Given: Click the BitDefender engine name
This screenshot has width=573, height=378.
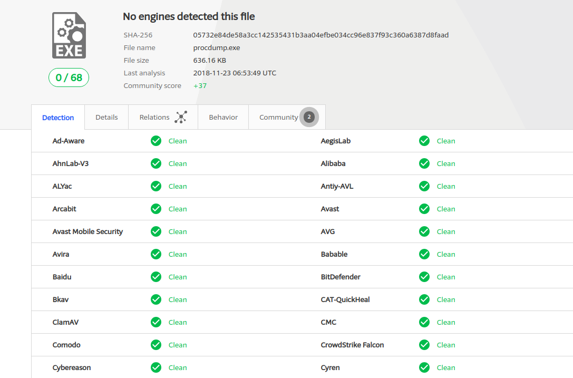Looking at the screenshot, I should click(x=341, y=277).
